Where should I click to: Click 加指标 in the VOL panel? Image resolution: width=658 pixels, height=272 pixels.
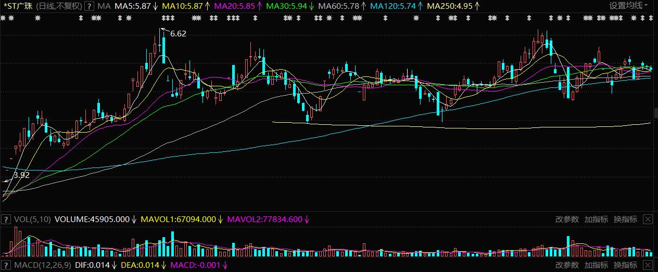click(x=596, y=219)
